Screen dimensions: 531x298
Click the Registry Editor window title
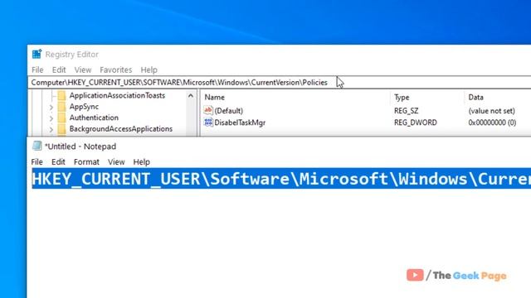click(72, 55)
